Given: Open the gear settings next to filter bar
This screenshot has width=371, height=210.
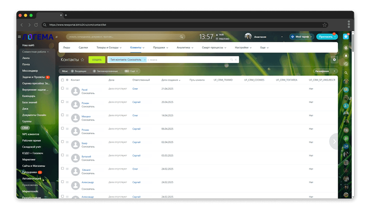Looking at the screenshot, I should click(x=334, y=60).
